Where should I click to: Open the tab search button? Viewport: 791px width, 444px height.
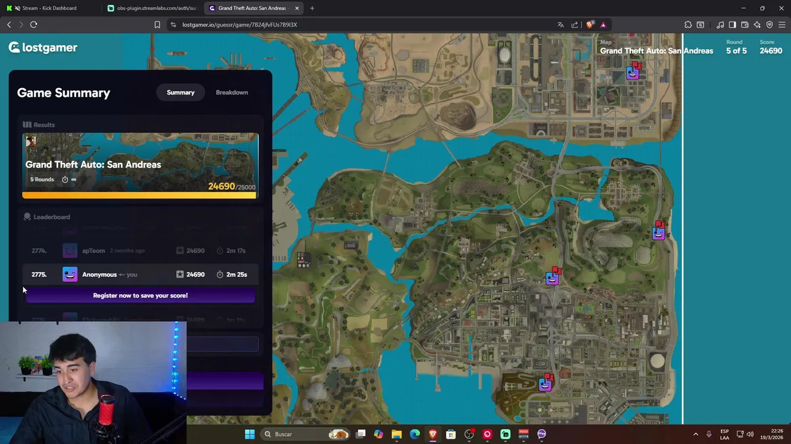[700, 25]
